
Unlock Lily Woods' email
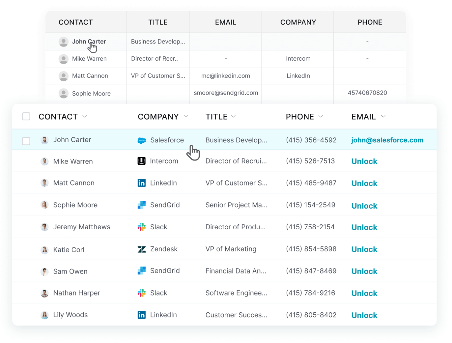tap(364, 315)
